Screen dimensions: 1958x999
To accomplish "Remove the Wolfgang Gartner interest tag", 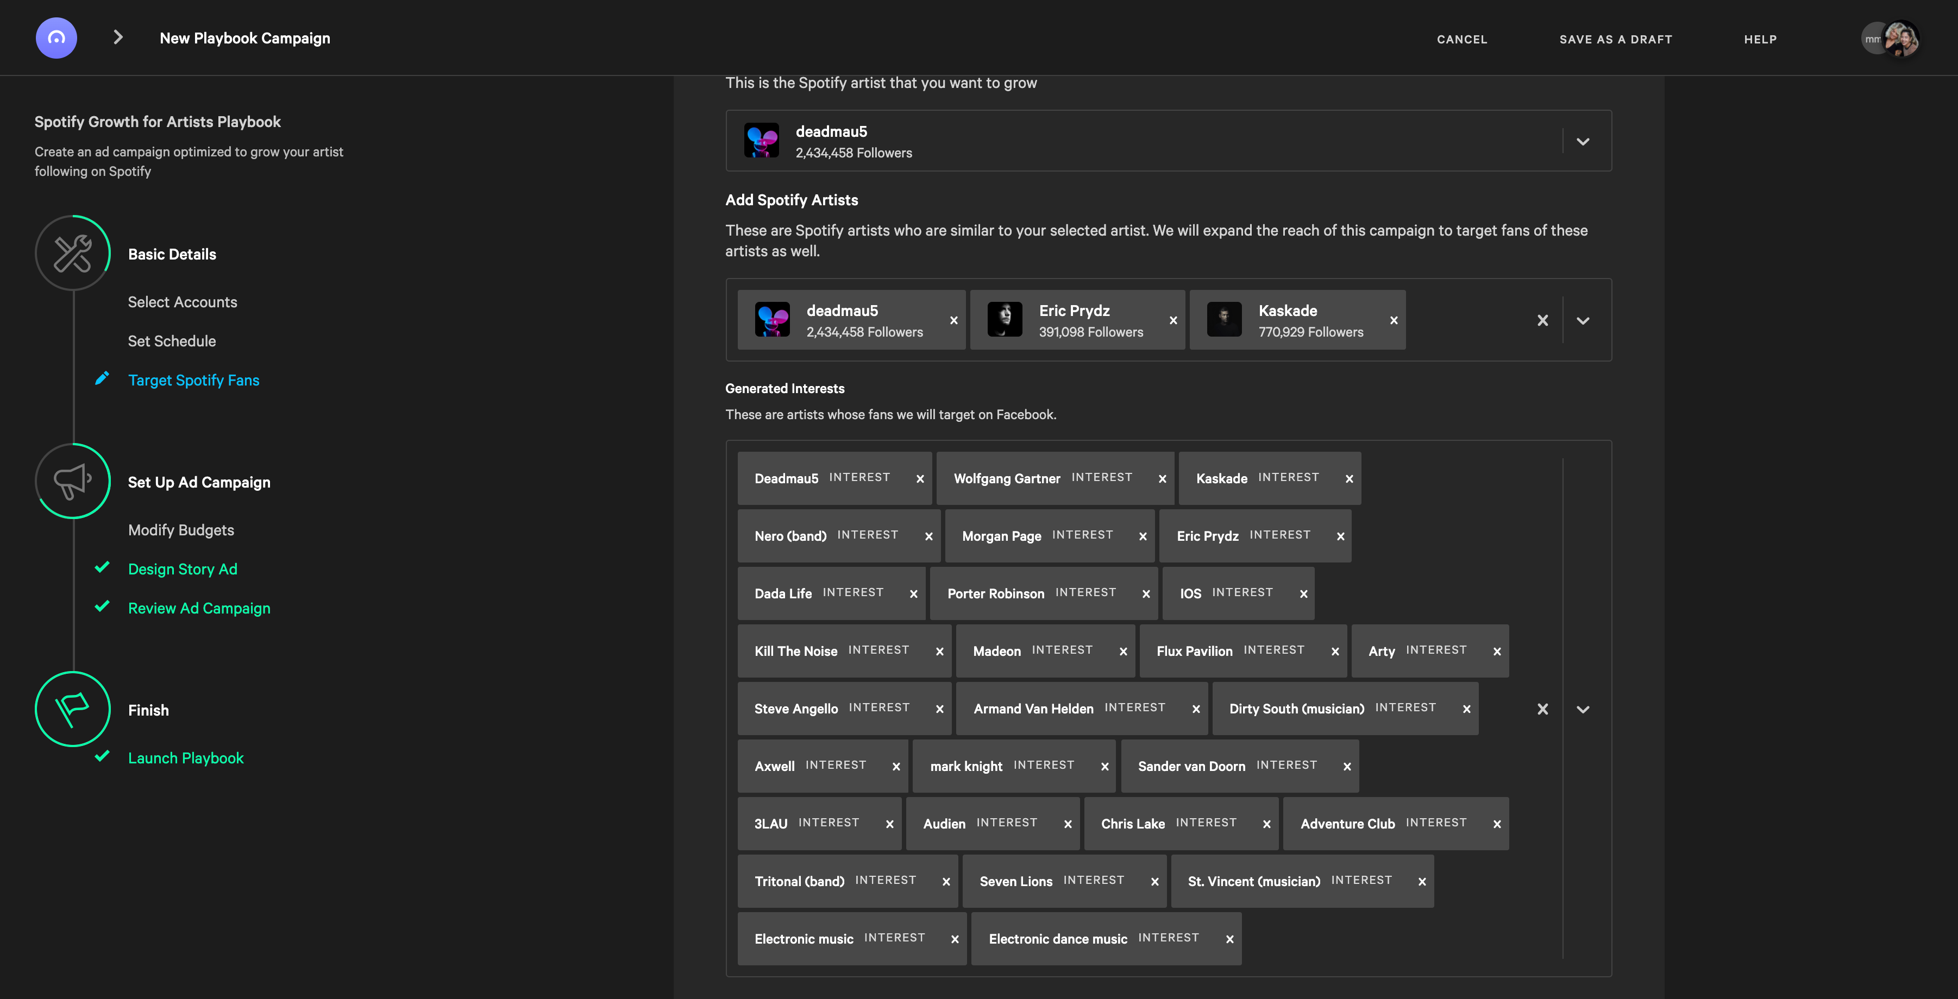I will (x=1162, y=479).
